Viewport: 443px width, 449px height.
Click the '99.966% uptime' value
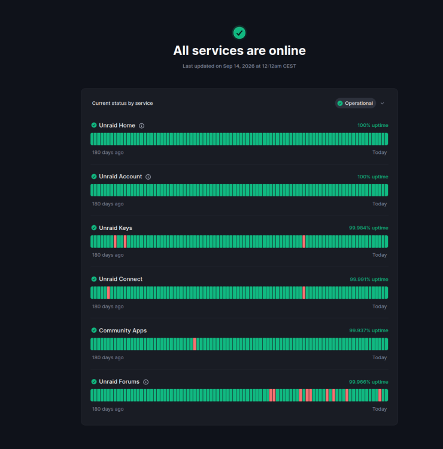coord(369,382)
